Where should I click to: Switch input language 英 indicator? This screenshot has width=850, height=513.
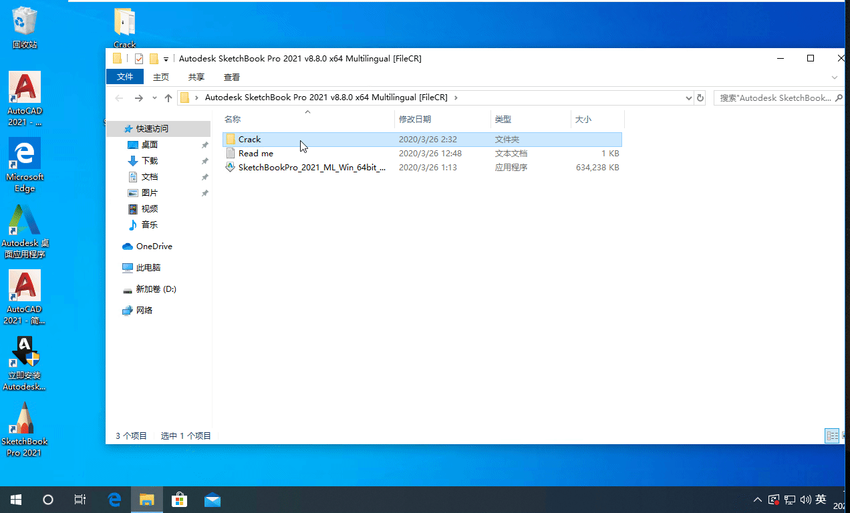click(x=821, y=500)
